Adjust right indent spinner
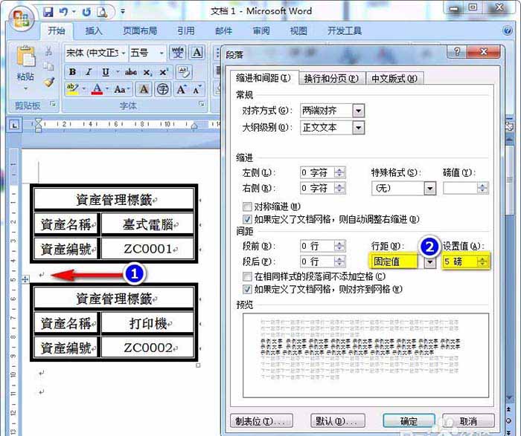The width and height of the screenshot is (521, 436). [339, 189]
